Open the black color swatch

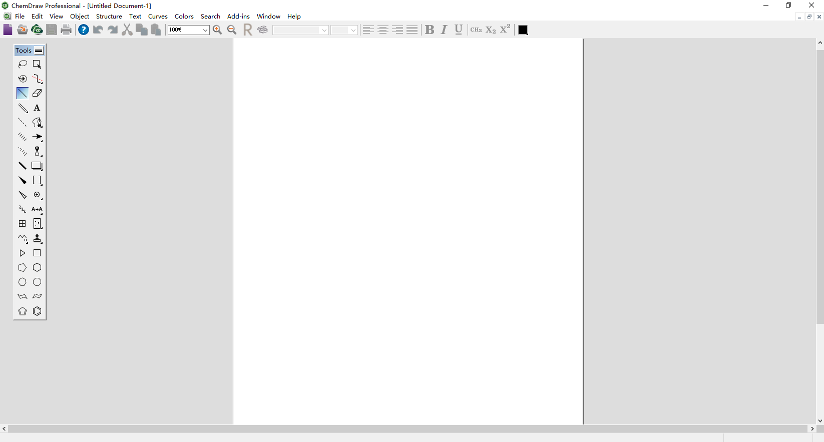[x=523, y=30]
